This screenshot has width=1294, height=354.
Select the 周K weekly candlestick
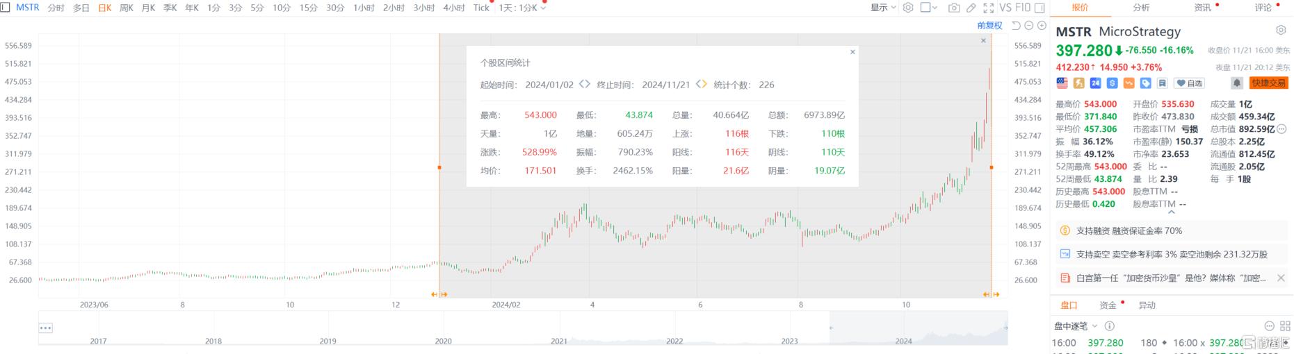127,8
